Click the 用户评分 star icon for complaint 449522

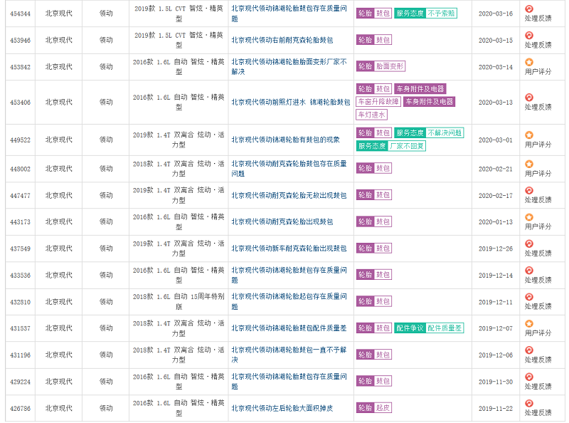click(528, 135)
